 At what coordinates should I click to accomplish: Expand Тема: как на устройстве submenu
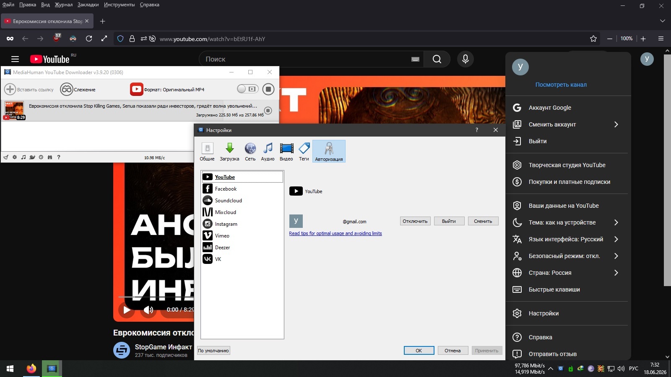567,222
